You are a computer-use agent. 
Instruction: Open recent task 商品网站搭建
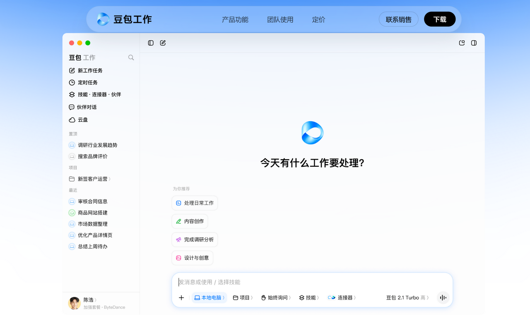[x=88, y=212]
